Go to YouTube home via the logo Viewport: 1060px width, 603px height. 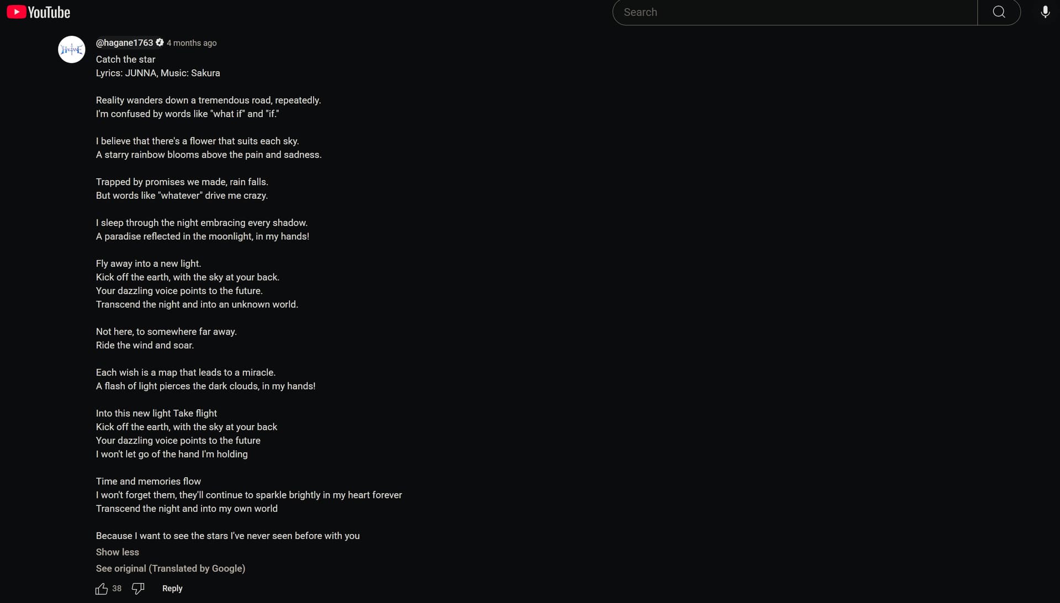point(38,12)
